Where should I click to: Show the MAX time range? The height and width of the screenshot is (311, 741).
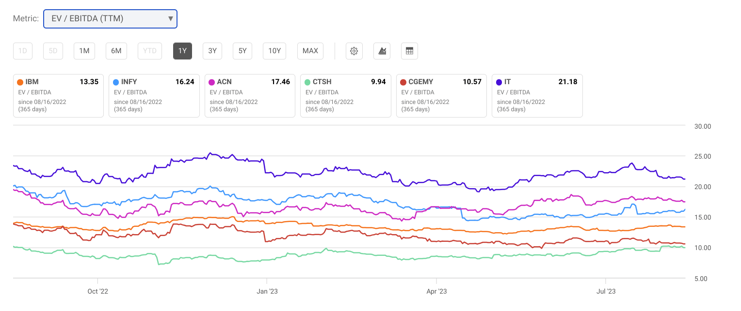(x=310, y=51)
